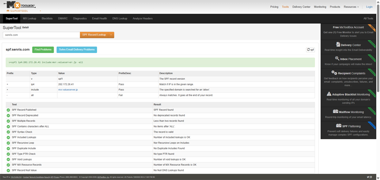Click green check beside SPF Recursive Loop

point(8,143)
